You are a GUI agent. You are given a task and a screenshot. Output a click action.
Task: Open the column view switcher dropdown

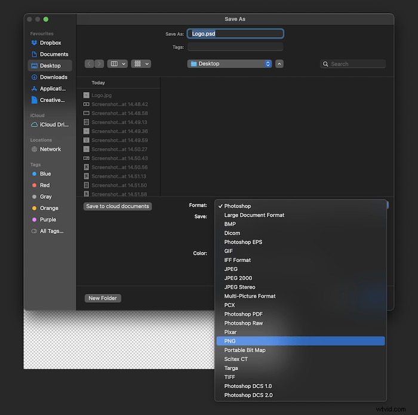[116, 64]
